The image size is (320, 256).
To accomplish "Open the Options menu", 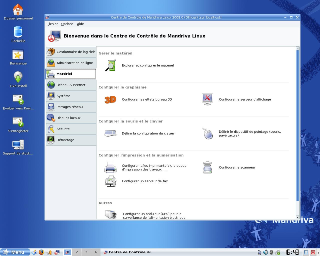I will point(67,24).
